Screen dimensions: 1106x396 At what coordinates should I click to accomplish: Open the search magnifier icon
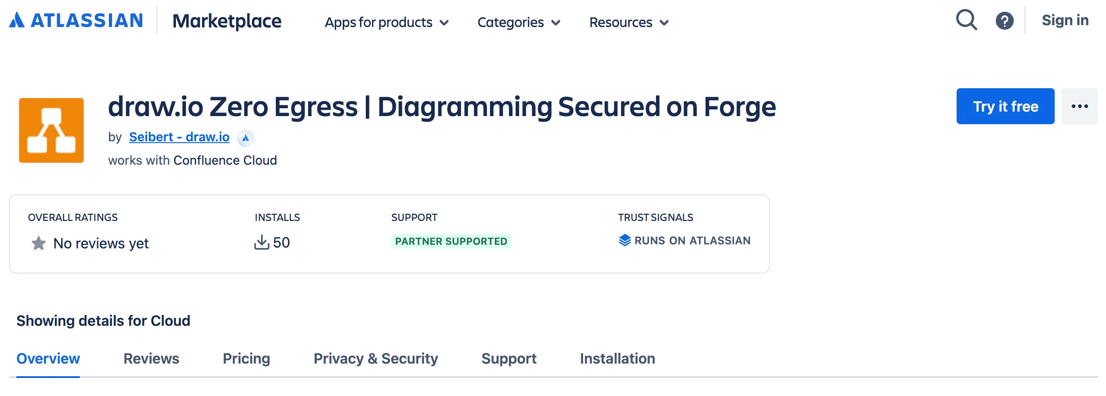tap(966, 20)
